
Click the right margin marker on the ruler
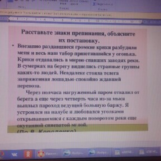coord(141,22)
